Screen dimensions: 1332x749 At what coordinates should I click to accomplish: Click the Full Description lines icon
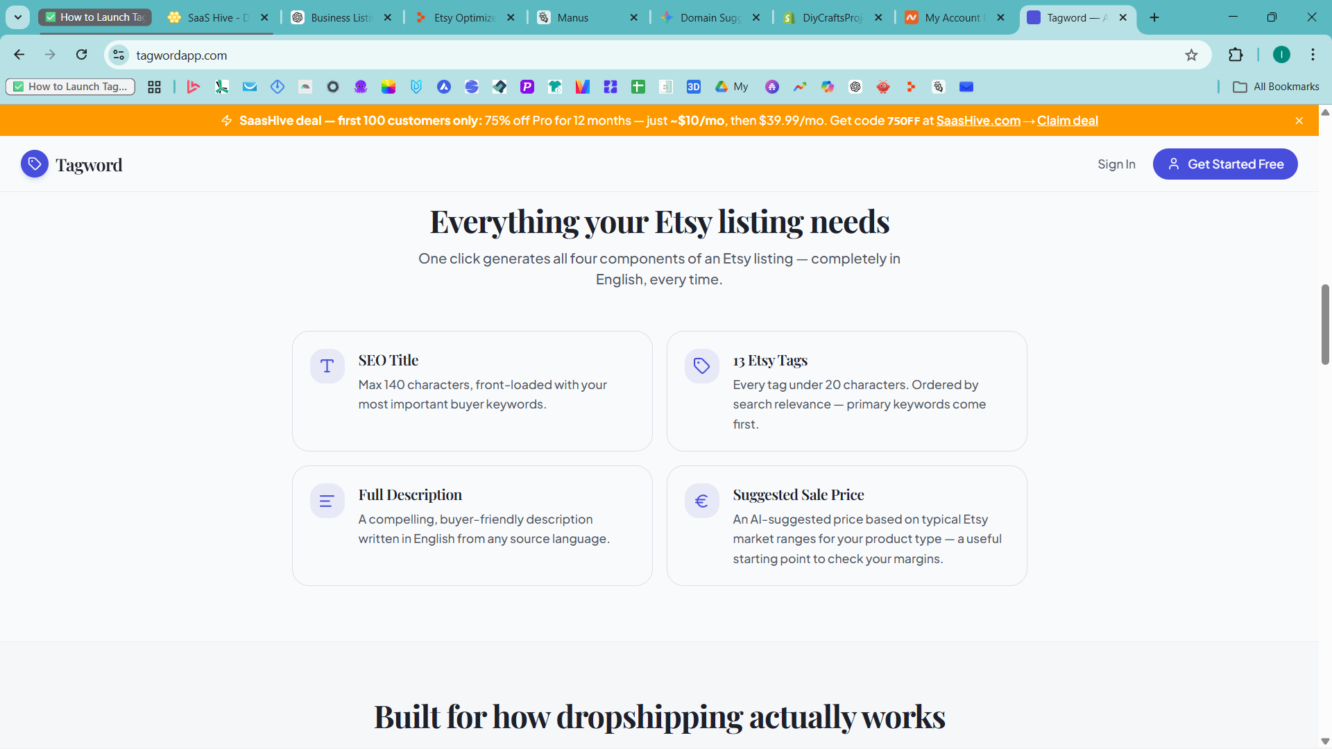coord(327,501)
